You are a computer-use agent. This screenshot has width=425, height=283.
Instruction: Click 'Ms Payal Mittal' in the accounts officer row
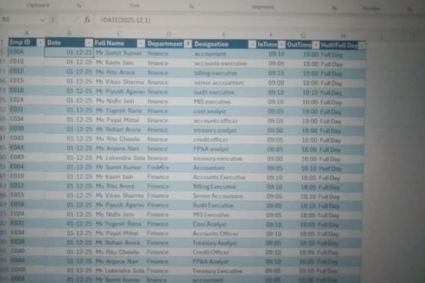pos(117,120)
